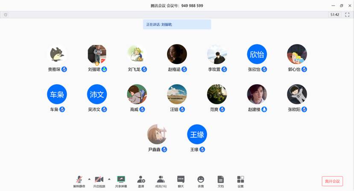Enter fullscreen using the top-right expand icon
The height and width of the screenshot is (191, 354).
(x=347, y=15)
